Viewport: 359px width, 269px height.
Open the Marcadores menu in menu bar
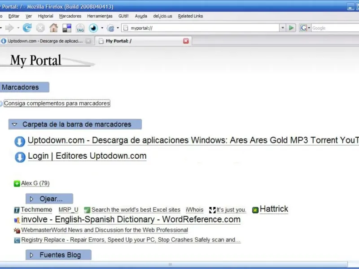(70, 16)
